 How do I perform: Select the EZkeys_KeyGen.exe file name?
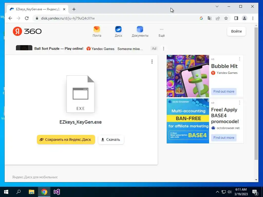pos(80,122)
